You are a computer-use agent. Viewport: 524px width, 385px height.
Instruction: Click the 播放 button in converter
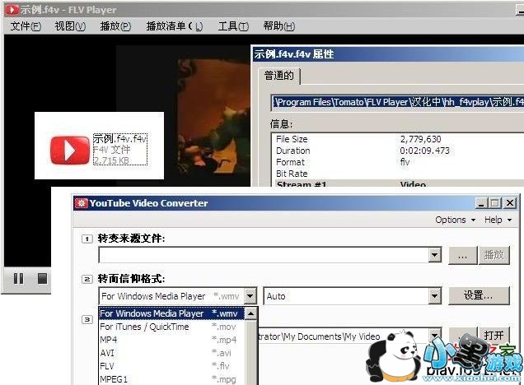click(x=494, y=255)
